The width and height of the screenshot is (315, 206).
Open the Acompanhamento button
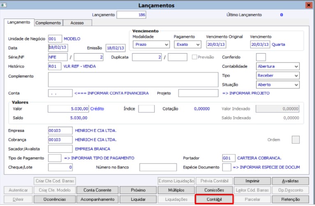97,199
